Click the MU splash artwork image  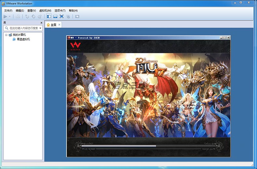click(148, 95)
